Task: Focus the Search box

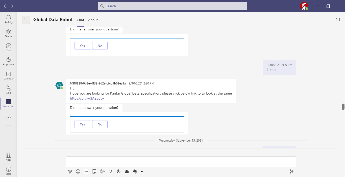Action: click(173, 6)
